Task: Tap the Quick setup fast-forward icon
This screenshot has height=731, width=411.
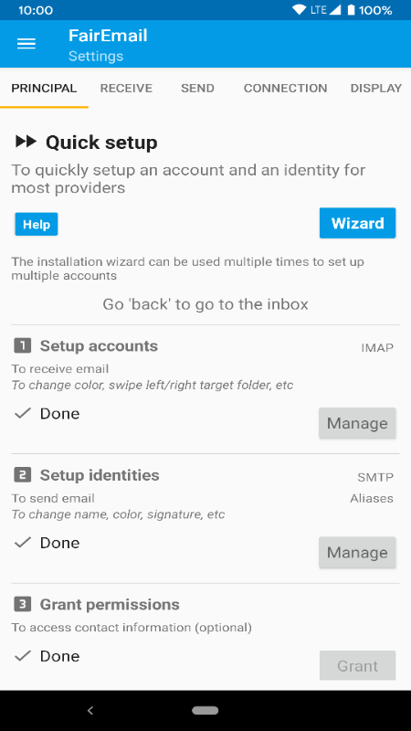Action: click(x=26, y=142)
